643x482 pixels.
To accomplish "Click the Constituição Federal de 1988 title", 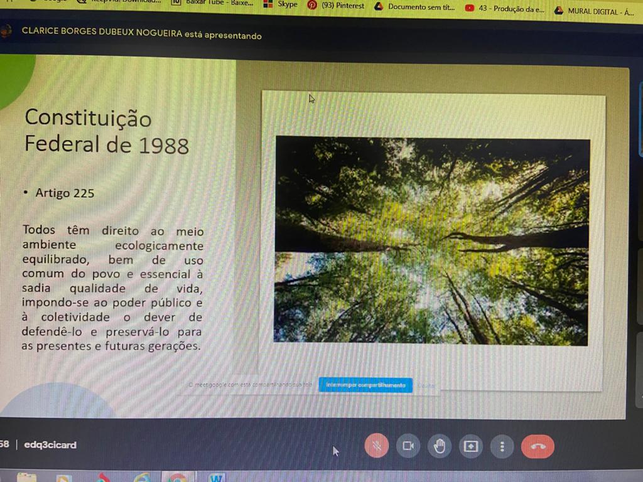I will pos(107,131).
